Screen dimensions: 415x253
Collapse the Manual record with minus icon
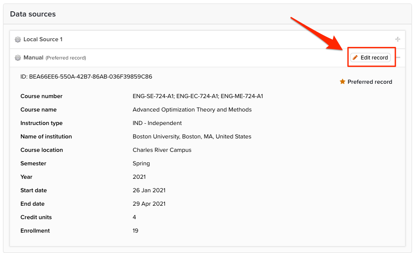coord(398,58)
